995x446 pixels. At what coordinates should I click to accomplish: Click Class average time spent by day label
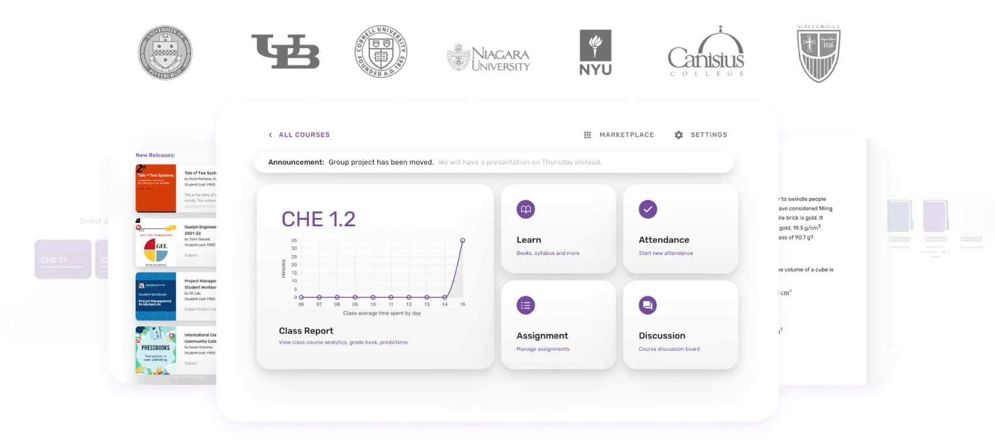coord(382,313)
